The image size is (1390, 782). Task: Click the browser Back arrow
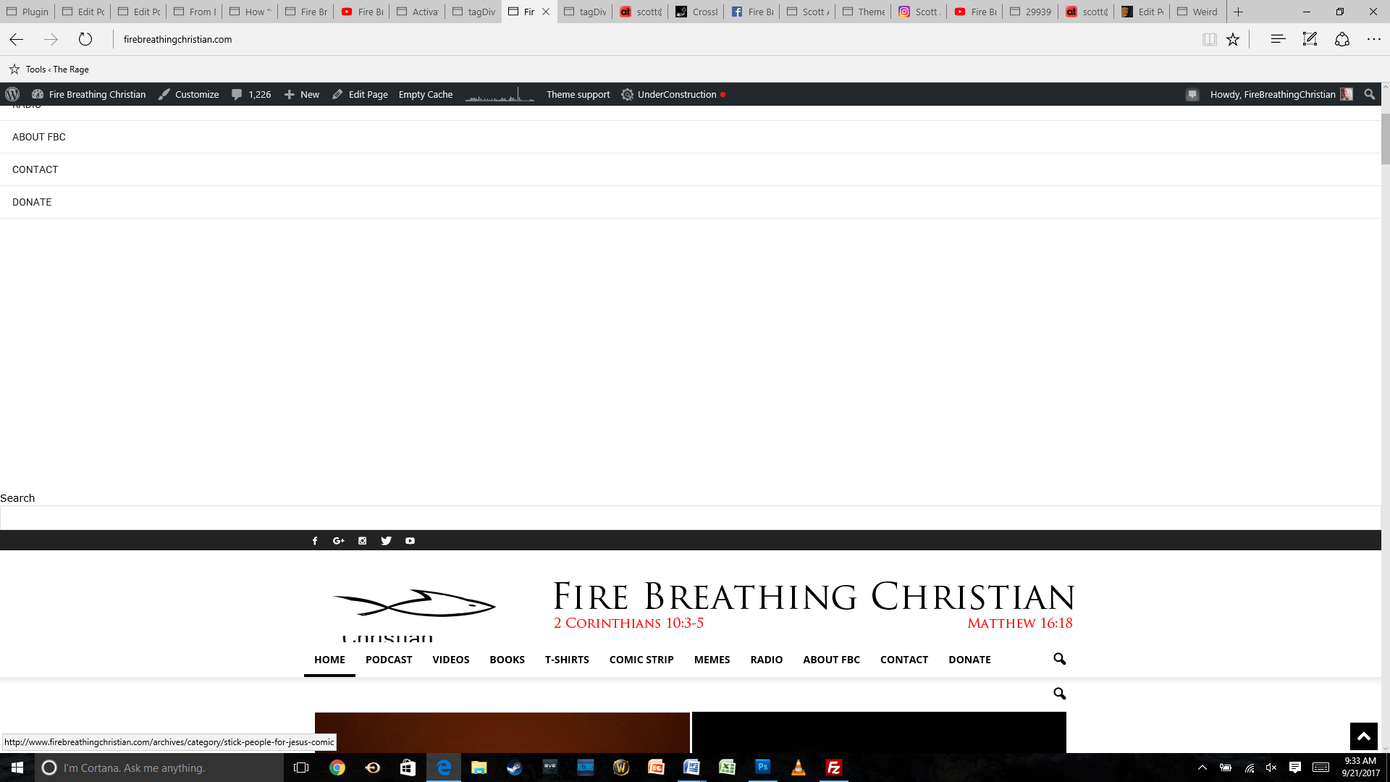(x=16, y=39)
